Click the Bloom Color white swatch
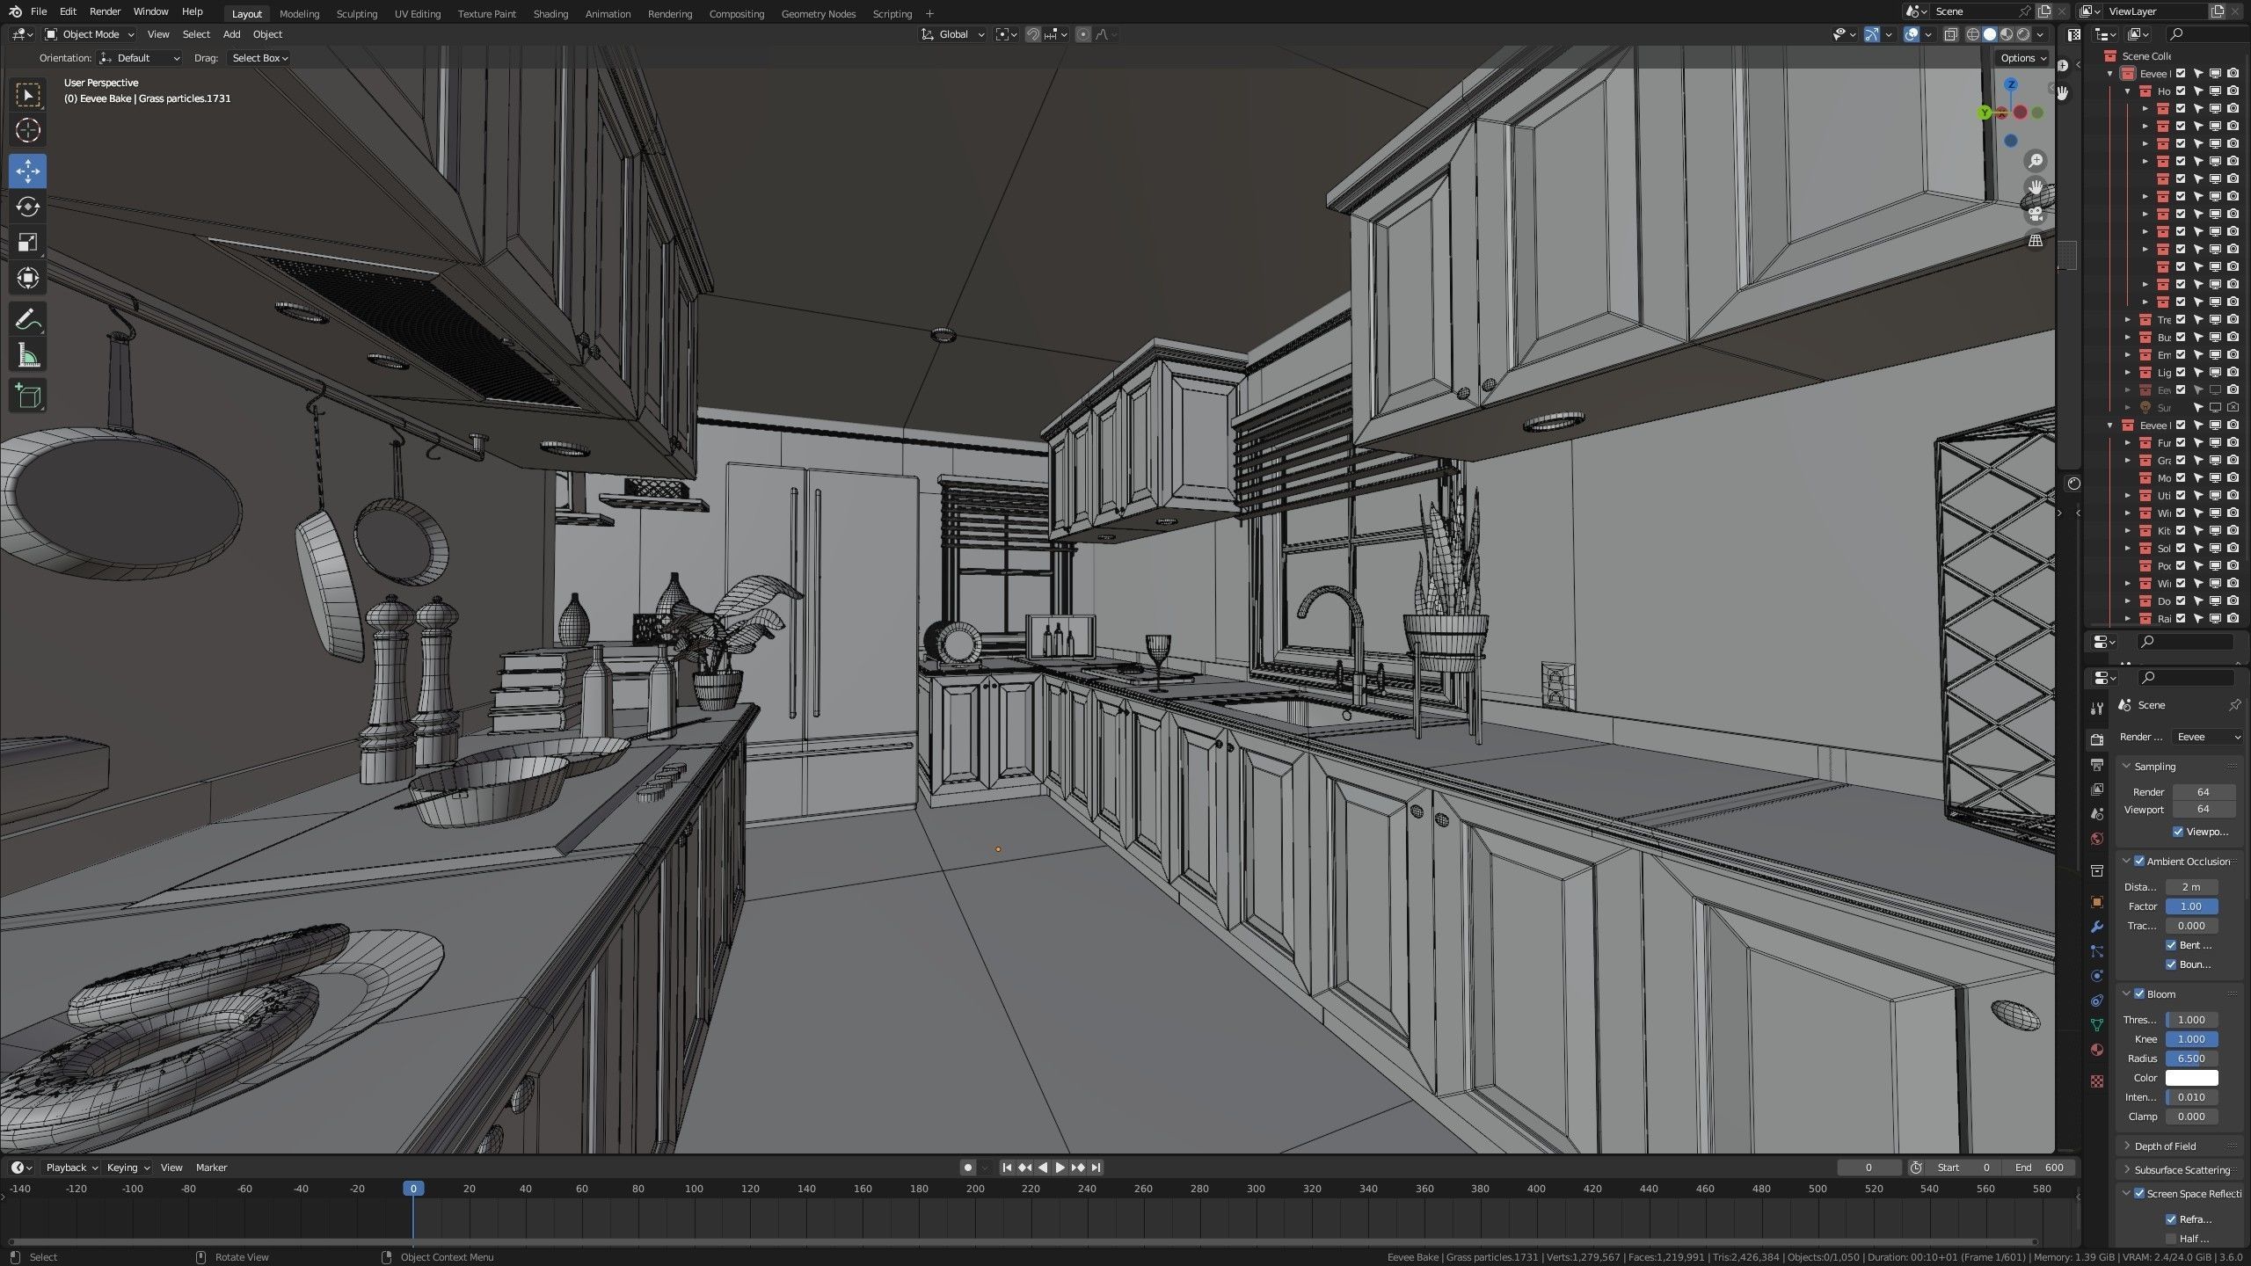 click(2191, 1078)
